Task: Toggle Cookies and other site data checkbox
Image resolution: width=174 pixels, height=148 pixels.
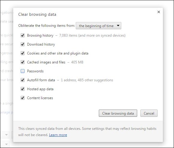Action: click(x=22, y=53)
